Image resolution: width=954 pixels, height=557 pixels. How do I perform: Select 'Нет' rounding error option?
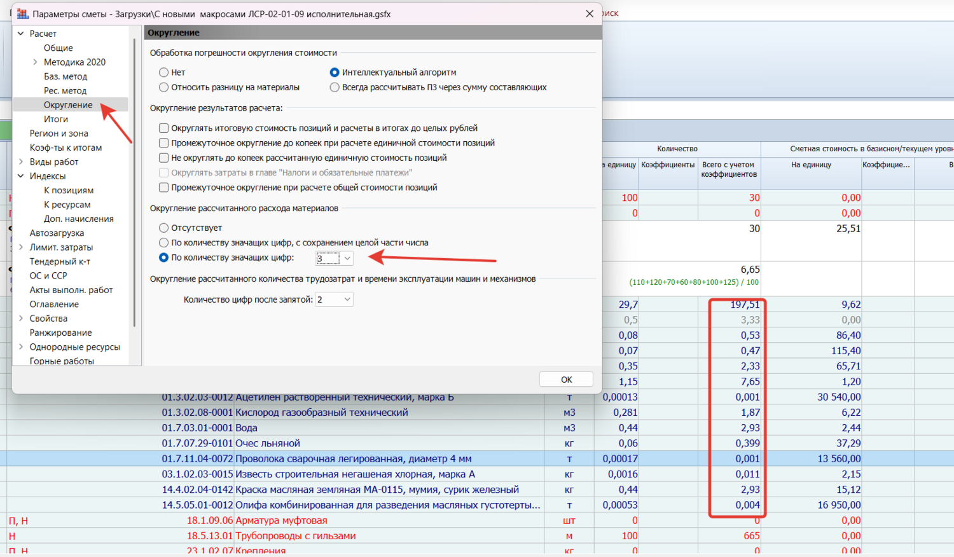pyautogui.click(x=164, y=72)
